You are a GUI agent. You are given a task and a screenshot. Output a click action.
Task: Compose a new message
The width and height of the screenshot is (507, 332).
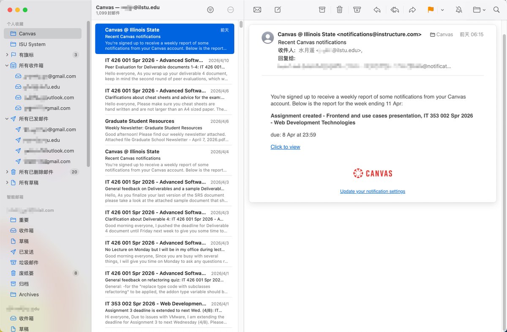(x=278, y=10)
